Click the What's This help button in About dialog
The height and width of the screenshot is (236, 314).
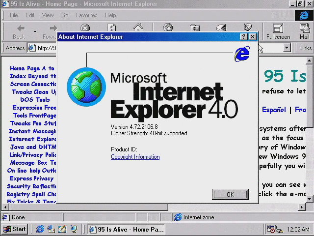(243, 37)
